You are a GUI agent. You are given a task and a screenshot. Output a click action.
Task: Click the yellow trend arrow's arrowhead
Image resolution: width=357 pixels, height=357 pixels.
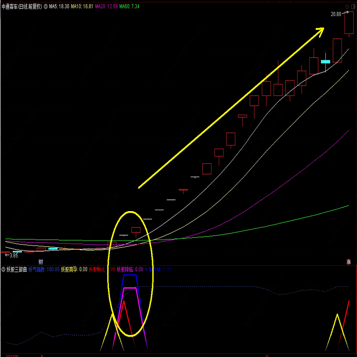[320, 30]
